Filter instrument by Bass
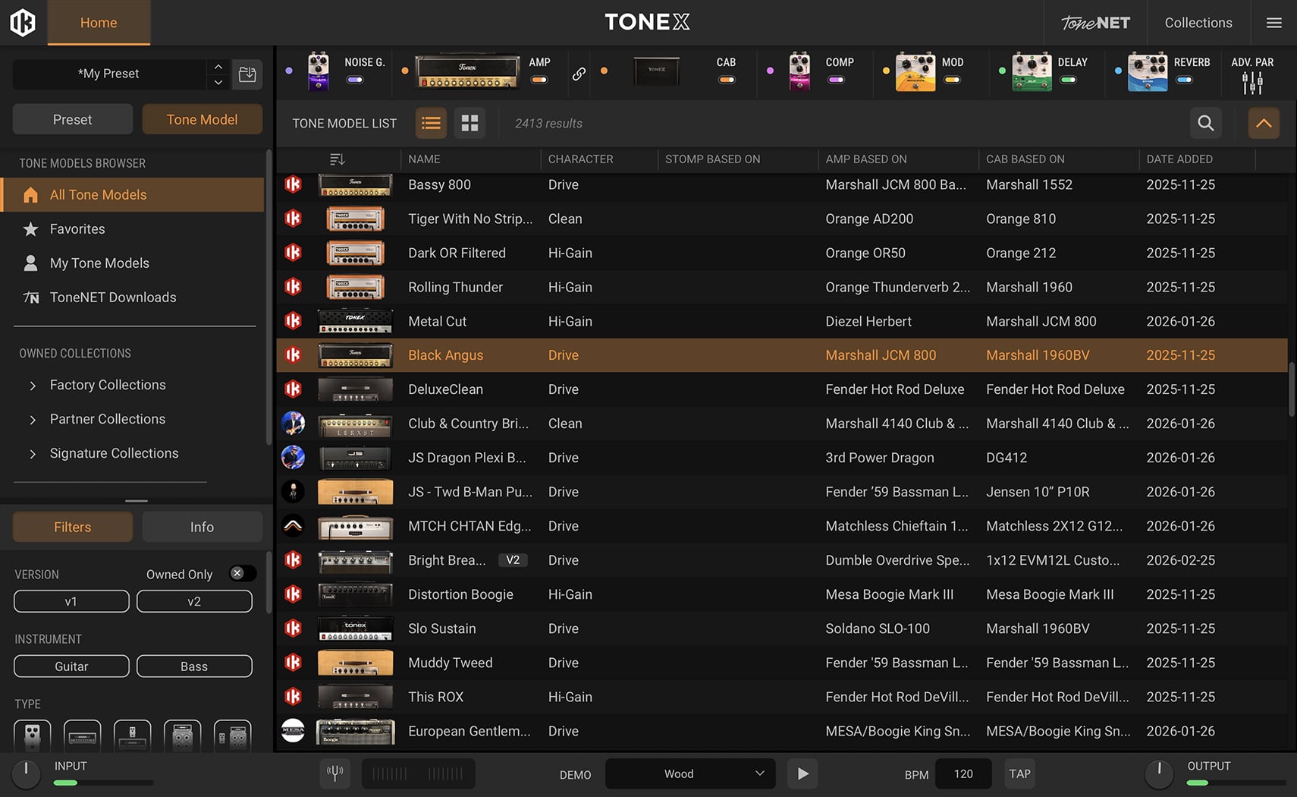The width and height of the screenshot is (1297, 797). (x=194, y=666)
